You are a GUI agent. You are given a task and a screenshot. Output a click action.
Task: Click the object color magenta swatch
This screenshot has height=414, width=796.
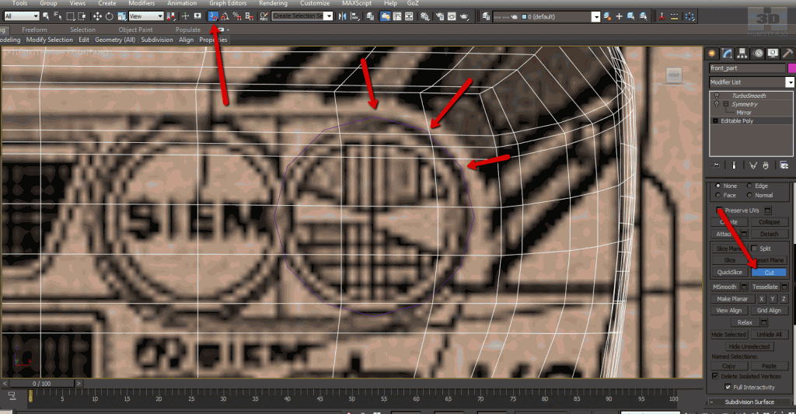tap(792, 68)
